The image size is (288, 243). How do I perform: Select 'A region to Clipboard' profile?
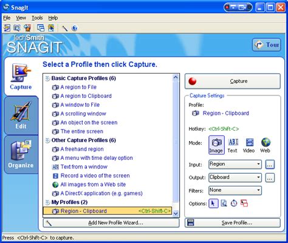coord(82,96)
